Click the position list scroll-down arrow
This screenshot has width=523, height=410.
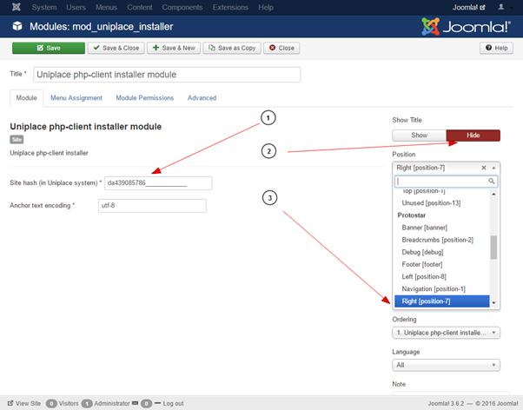coord(493,303)
